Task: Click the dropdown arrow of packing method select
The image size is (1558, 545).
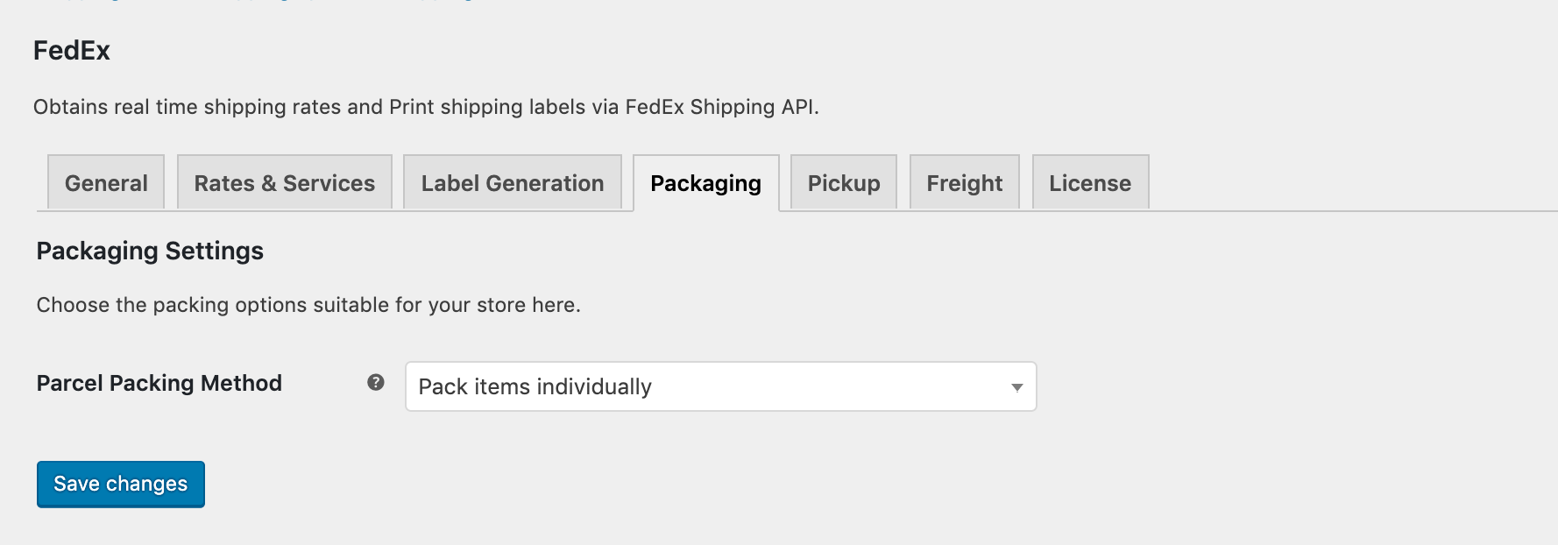Action: point(1016,387)
